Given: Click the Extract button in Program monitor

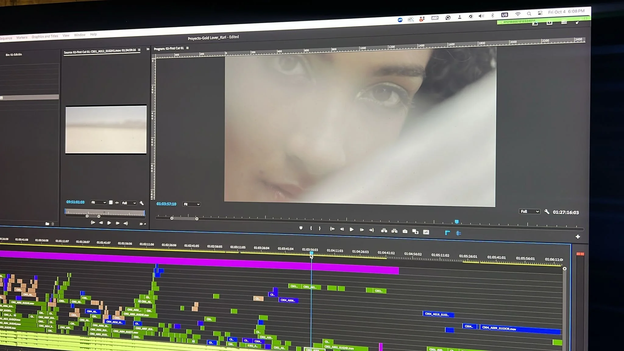Looking at the screenshot, I should pyautogui.click(x=394, y=231).
